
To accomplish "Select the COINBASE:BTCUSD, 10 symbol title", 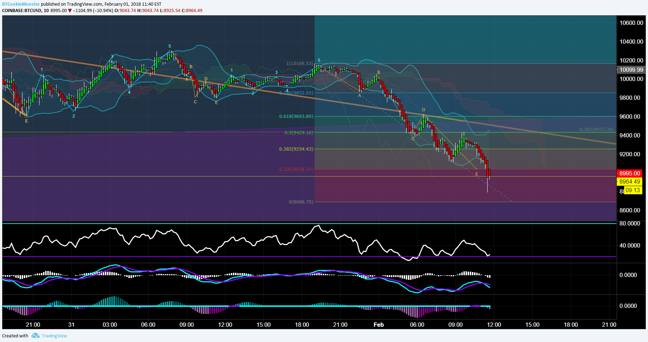I will (x=26, y=11).
